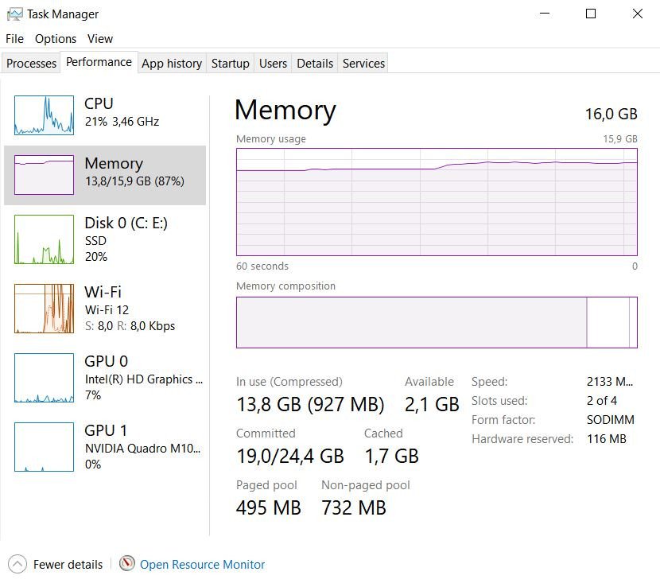This screenshot has height=587, width=660.
Task: Open the File menu
Action: (14, 38)
